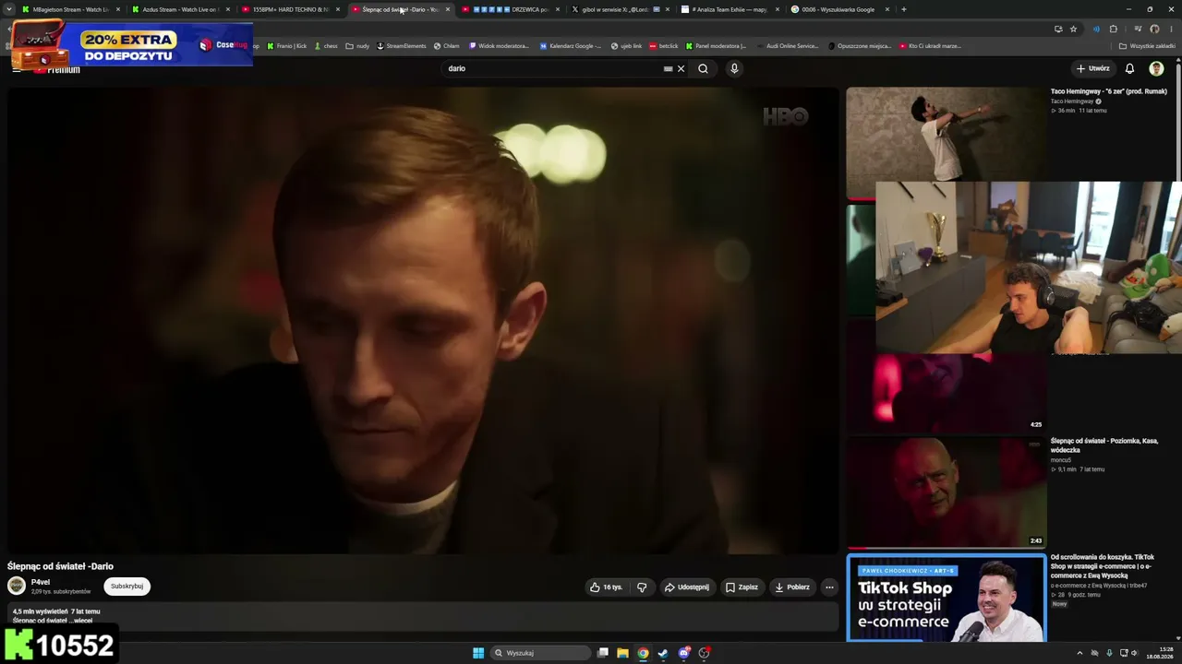
Task: Open the betclick bookmark
Action: point(663,46)
